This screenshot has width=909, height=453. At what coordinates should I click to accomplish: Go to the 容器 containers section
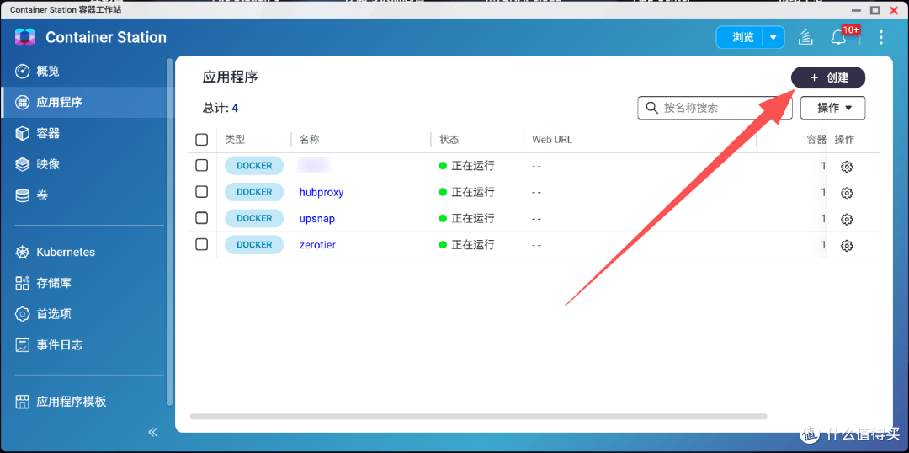point(87,133)
